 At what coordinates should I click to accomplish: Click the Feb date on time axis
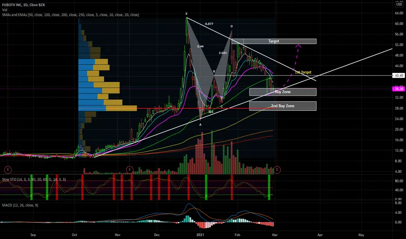(x=237, y=235)
